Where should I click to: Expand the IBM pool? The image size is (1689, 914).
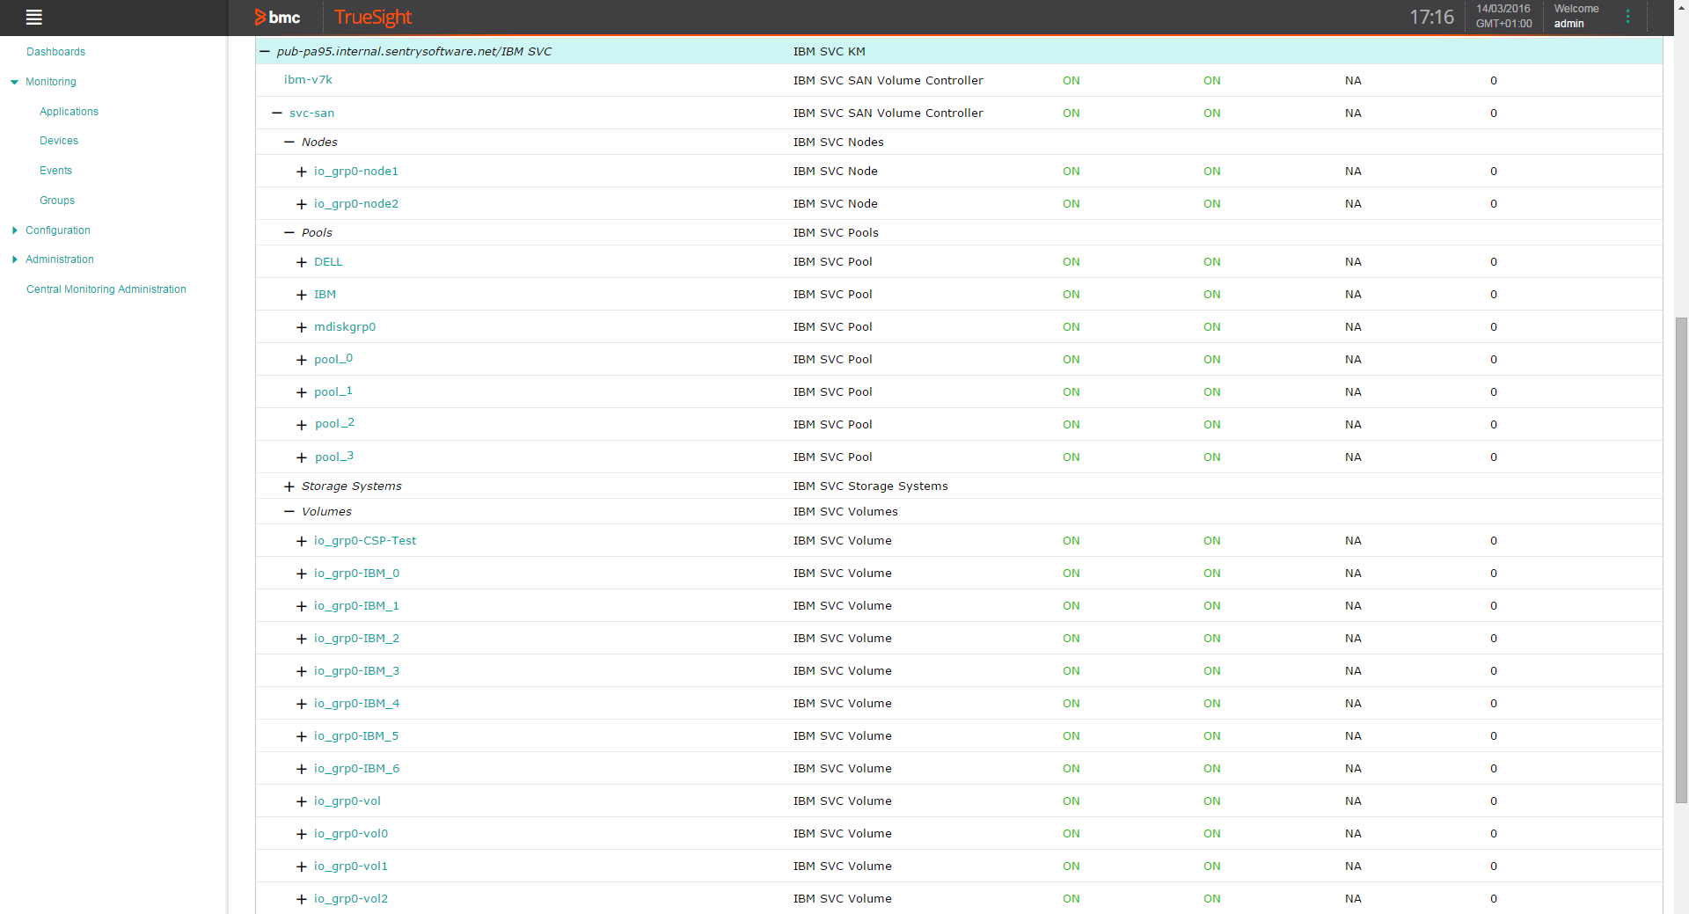point(302,295)
